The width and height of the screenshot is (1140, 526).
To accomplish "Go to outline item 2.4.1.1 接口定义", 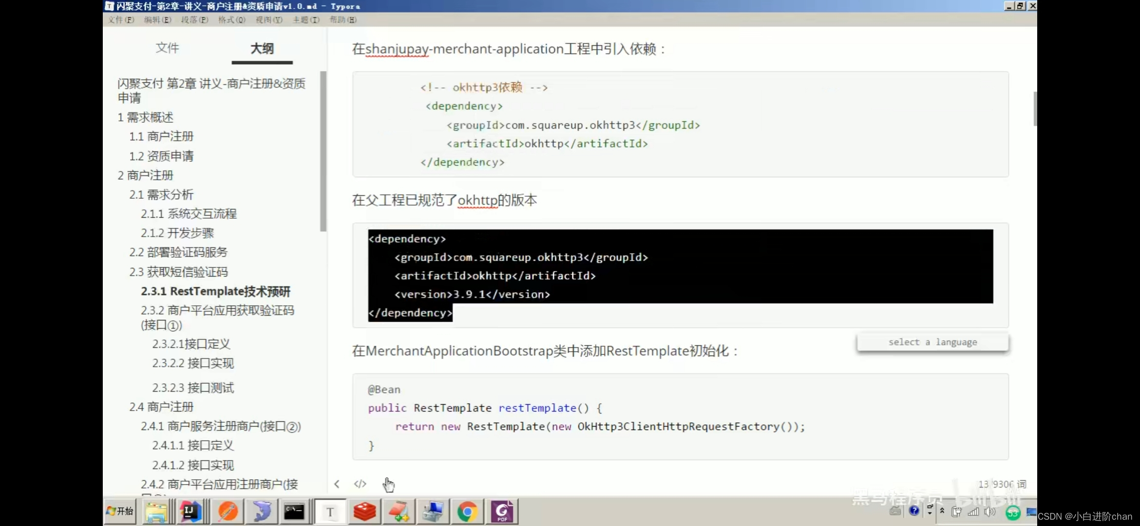I will click(193, 446).
